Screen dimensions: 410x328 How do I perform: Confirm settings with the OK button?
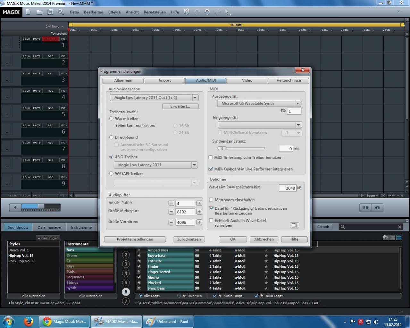click(233, 239)
